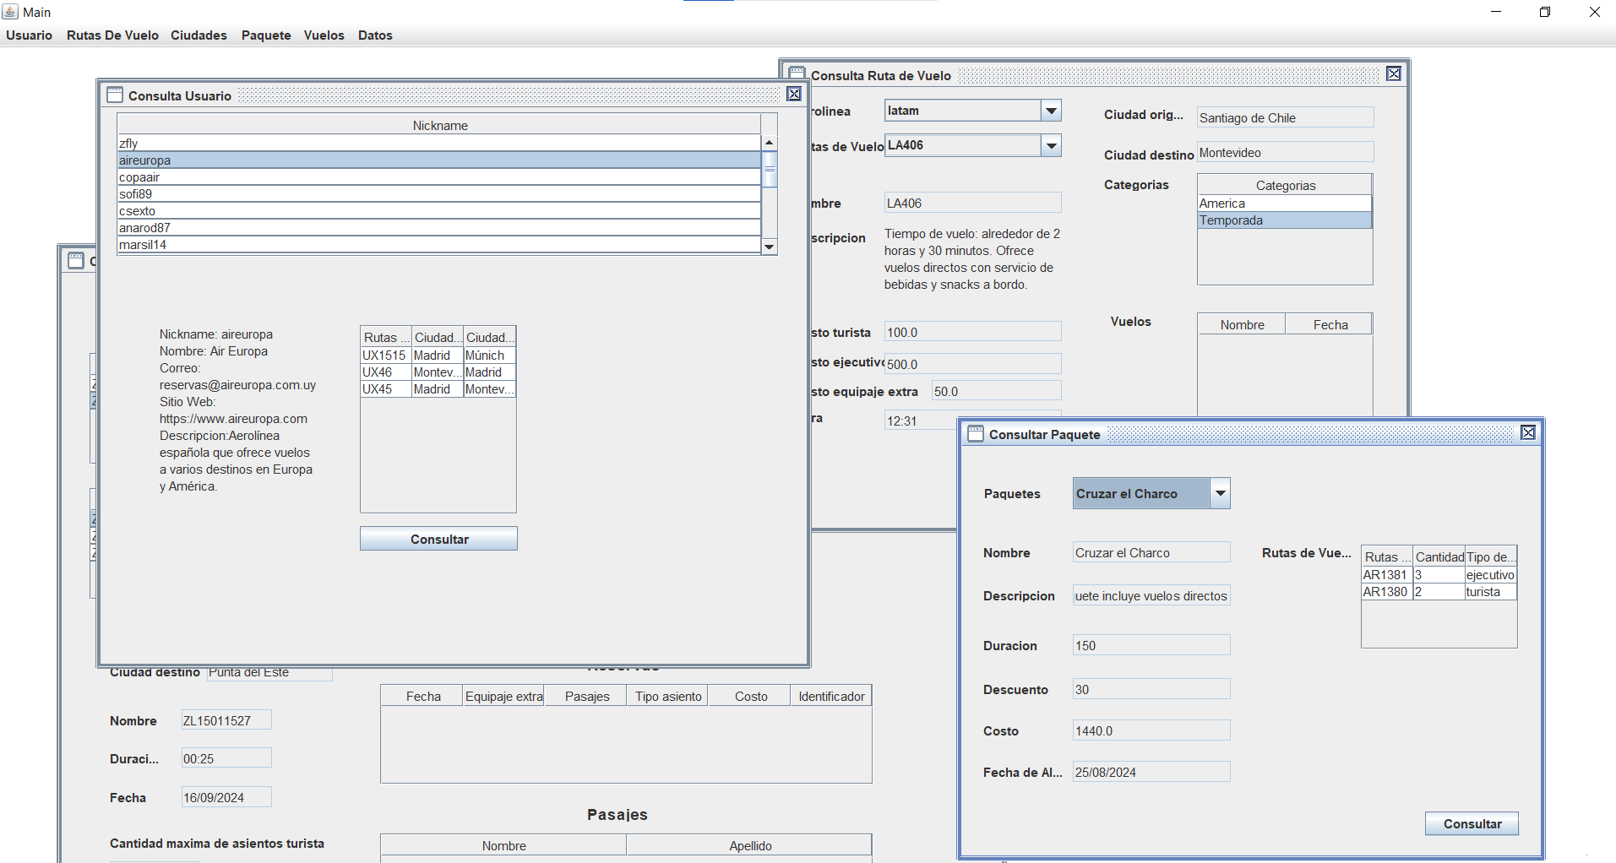The height and width of the screenshot is (863, 1616).
Task: Close the Consultar Paquete internal window
Action: tap(1528, 433)
